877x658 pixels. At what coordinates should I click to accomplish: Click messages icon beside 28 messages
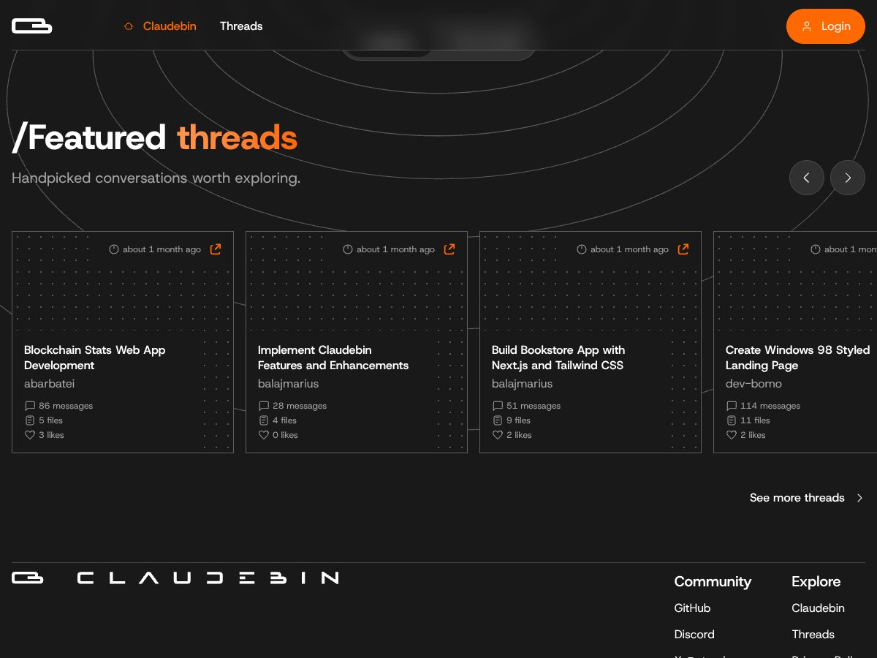point(264,406)
